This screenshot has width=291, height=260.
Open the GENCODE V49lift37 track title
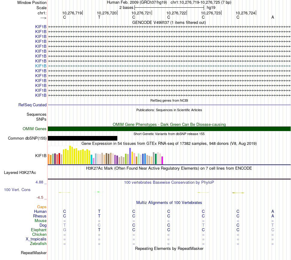tap(169, 22)
